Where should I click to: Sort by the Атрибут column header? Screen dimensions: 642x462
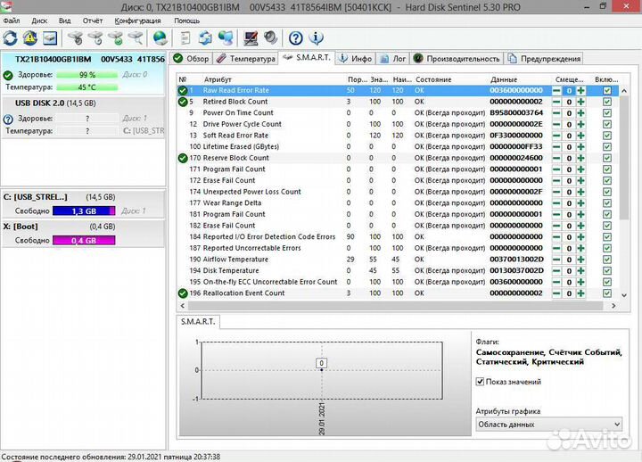218,79
